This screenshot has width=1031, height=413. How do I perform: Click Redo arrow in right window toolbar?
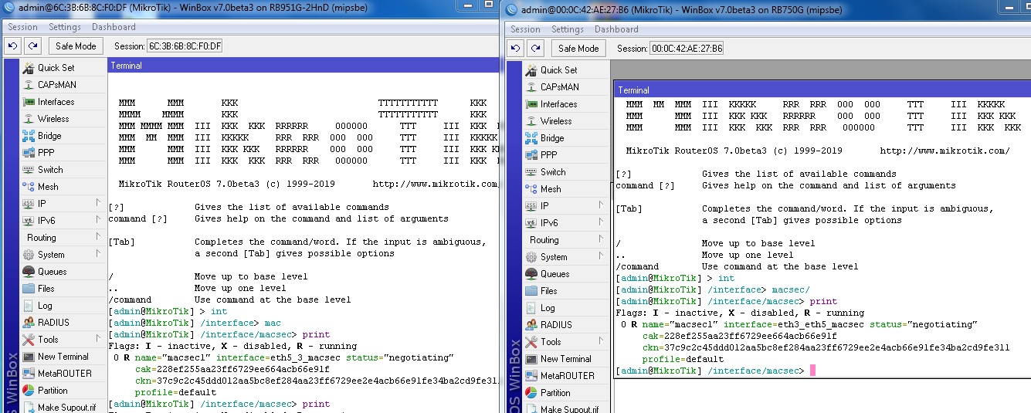click(x=534, y=48)
